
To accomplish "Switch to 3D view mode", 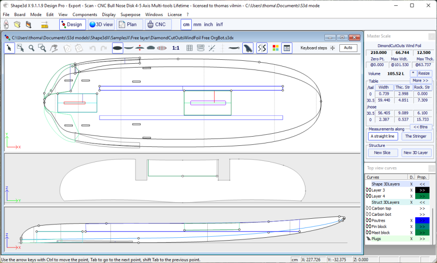I will point(101,24).
